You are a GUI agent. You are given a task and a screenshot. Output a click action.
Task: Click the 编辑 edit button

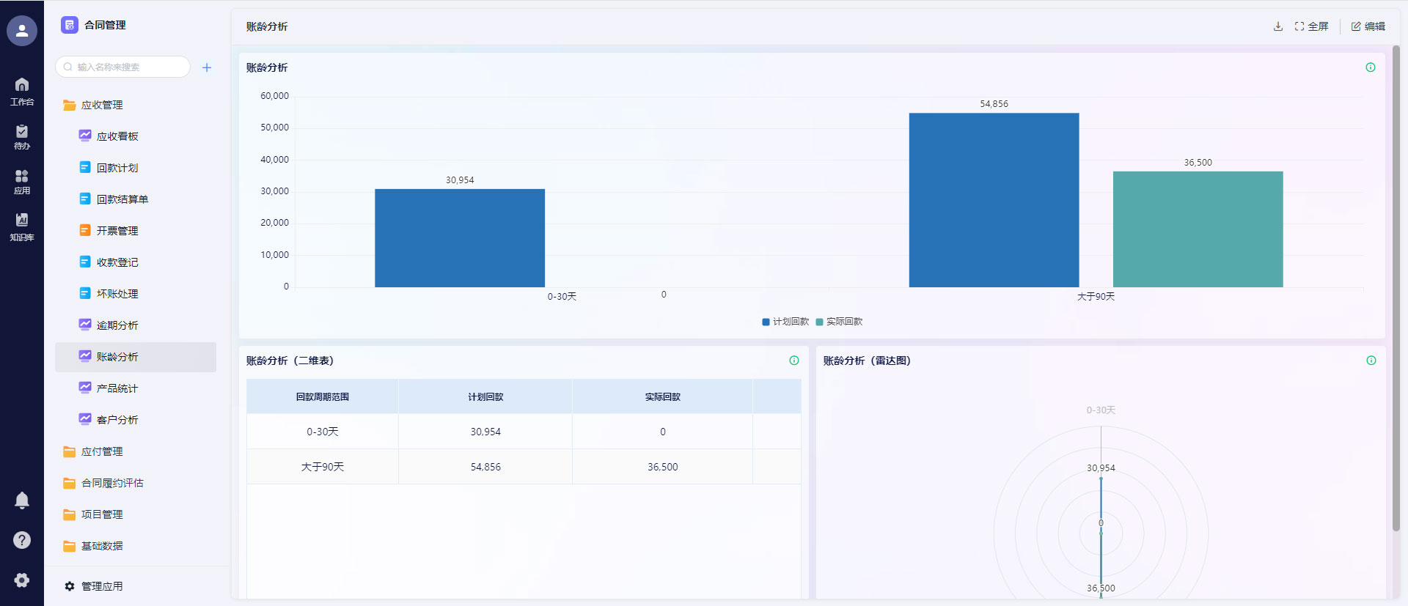1368,26
